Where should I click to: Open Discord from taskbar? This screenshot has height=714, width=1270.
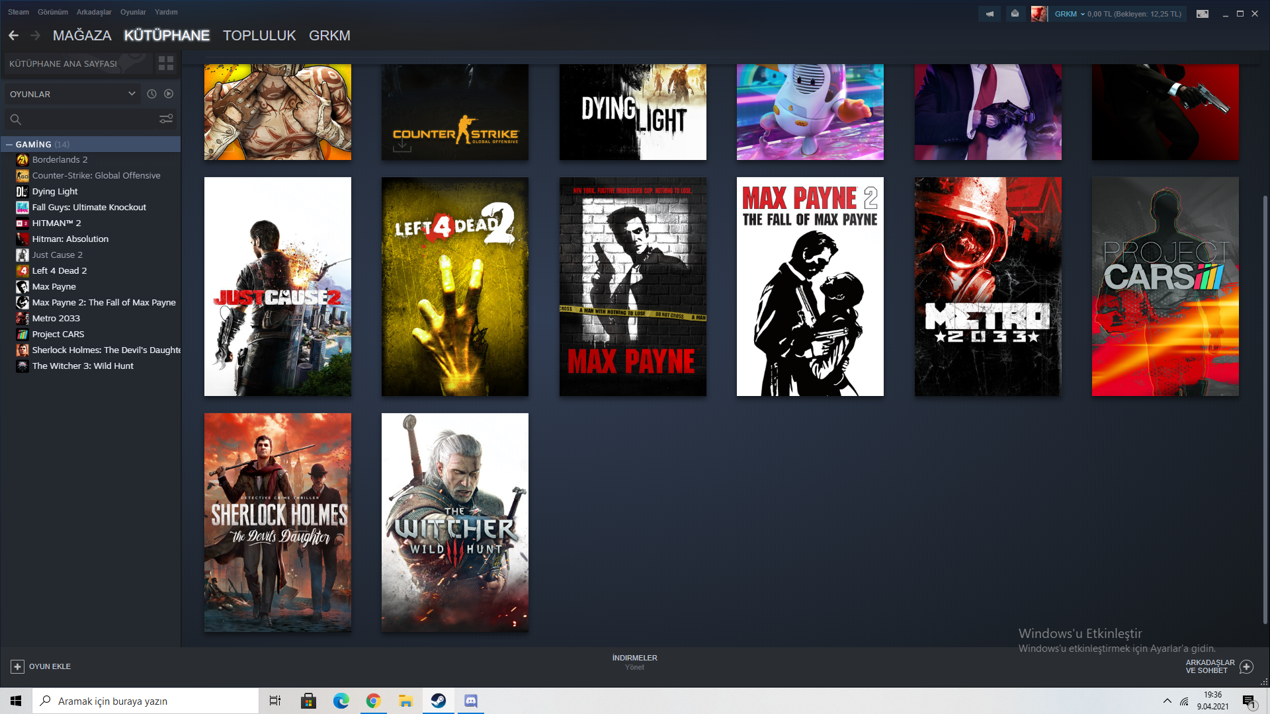click(471, 701)
